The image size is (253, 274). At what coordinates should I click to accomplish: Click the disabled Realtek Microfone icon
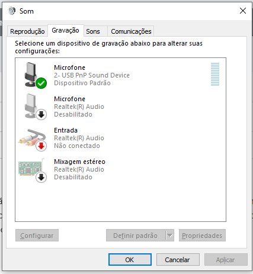pos(33,107)
